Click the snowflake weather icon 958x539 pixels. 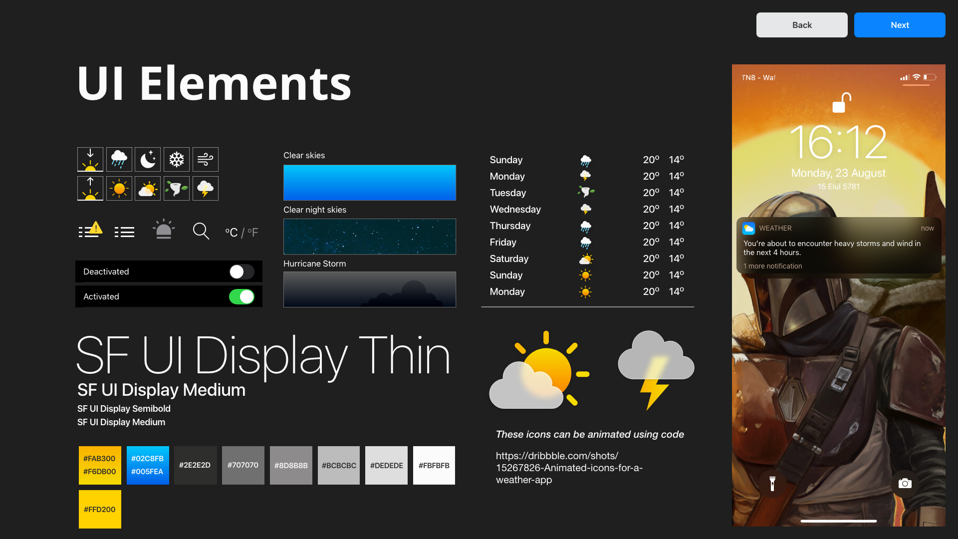177,160
